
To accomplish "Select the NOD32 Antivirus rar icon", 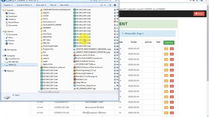I will point(74,67).
